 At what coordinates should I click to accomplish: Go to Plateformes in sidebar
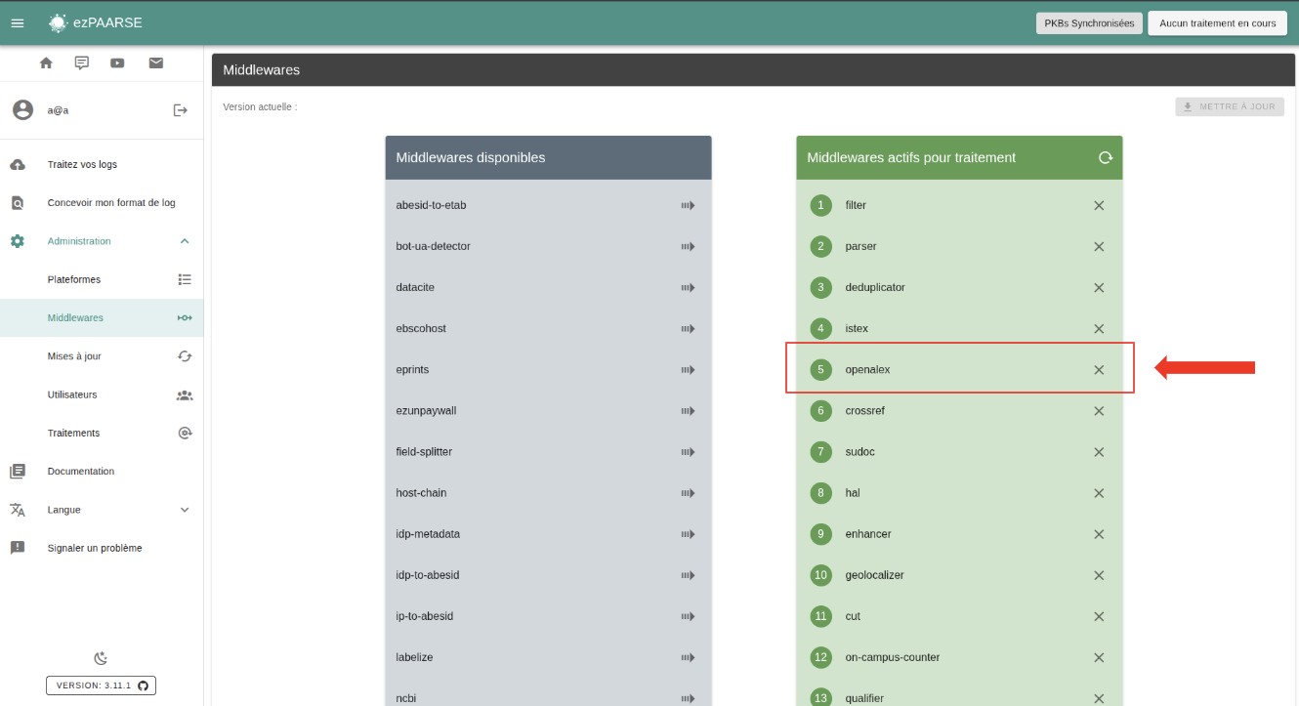pyautogui.click(x=74, y=279)
